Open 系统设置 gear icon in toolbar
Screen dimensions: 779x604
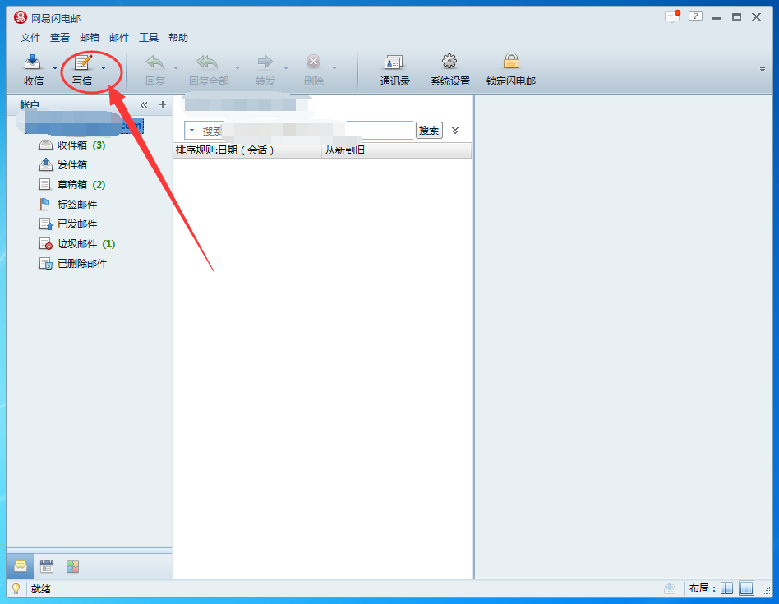tap(449, 63)
